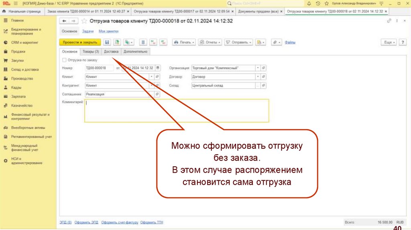Screen dimensions: 411x230
Task: Expand the Клиент field dropdown arrow
Action: point(151,77)
